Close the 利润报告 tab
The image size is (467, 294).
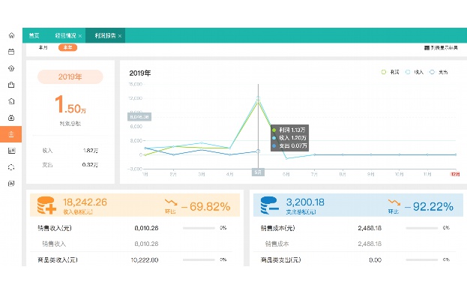pos(120,36)
